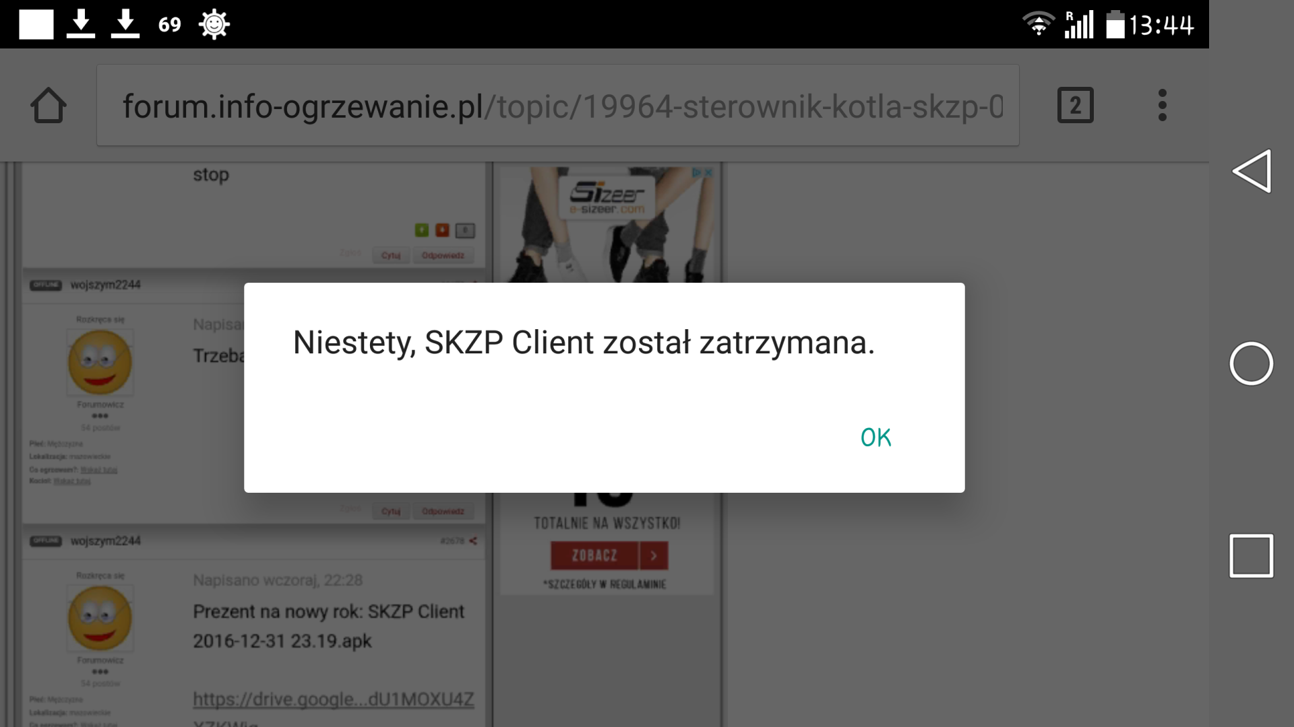Focus the forum.info-ogrzewanie.pl address bar
Image resolution: width=1294 pixels, height=727 pixels.
(x=557, y=106)
